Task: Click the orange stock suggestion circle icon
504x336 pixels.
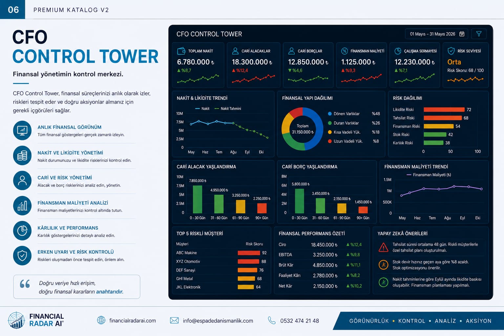Action: (383, 264)
